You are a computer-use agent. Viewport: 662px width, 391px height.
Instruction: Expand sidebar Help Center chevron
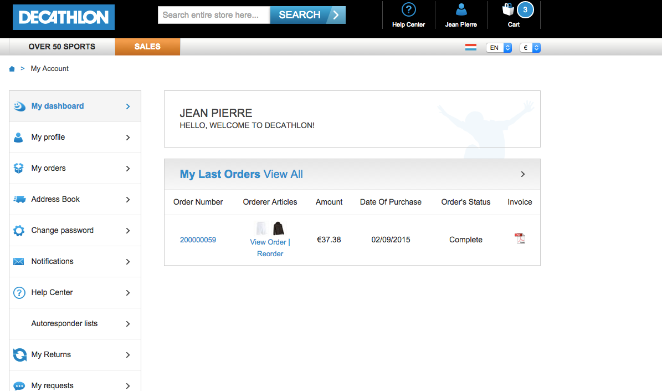coord(128,293)
